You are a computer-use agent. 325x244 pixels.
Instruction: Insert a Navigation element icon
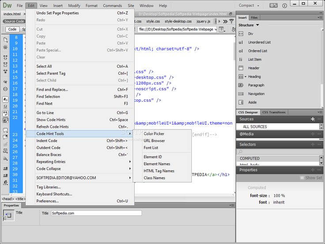241,94
